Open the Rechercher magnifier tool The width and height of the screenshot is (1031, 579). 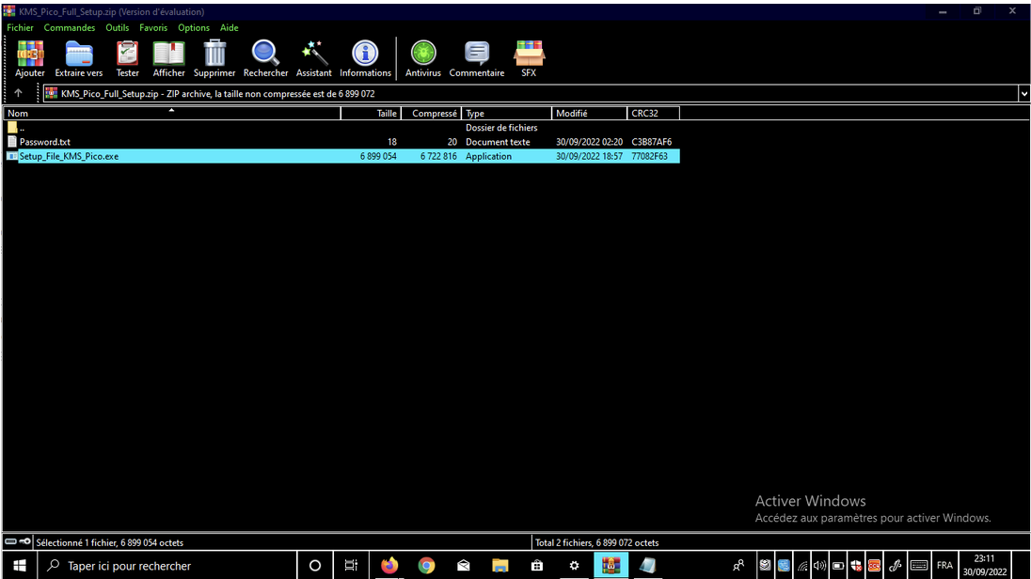(265, 58)
